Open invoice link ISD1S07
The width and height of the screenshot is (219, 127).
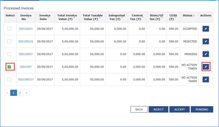26,67
